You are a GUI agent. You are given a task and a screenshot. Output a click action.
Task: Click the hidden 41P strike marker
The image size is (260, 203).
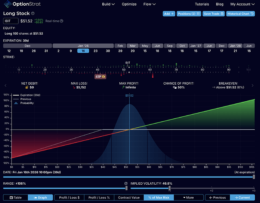click(x=100, y=76)
